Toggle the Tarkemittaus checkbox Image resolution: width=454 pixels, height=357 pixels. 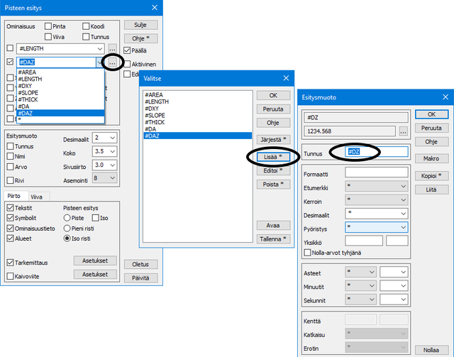10,263
